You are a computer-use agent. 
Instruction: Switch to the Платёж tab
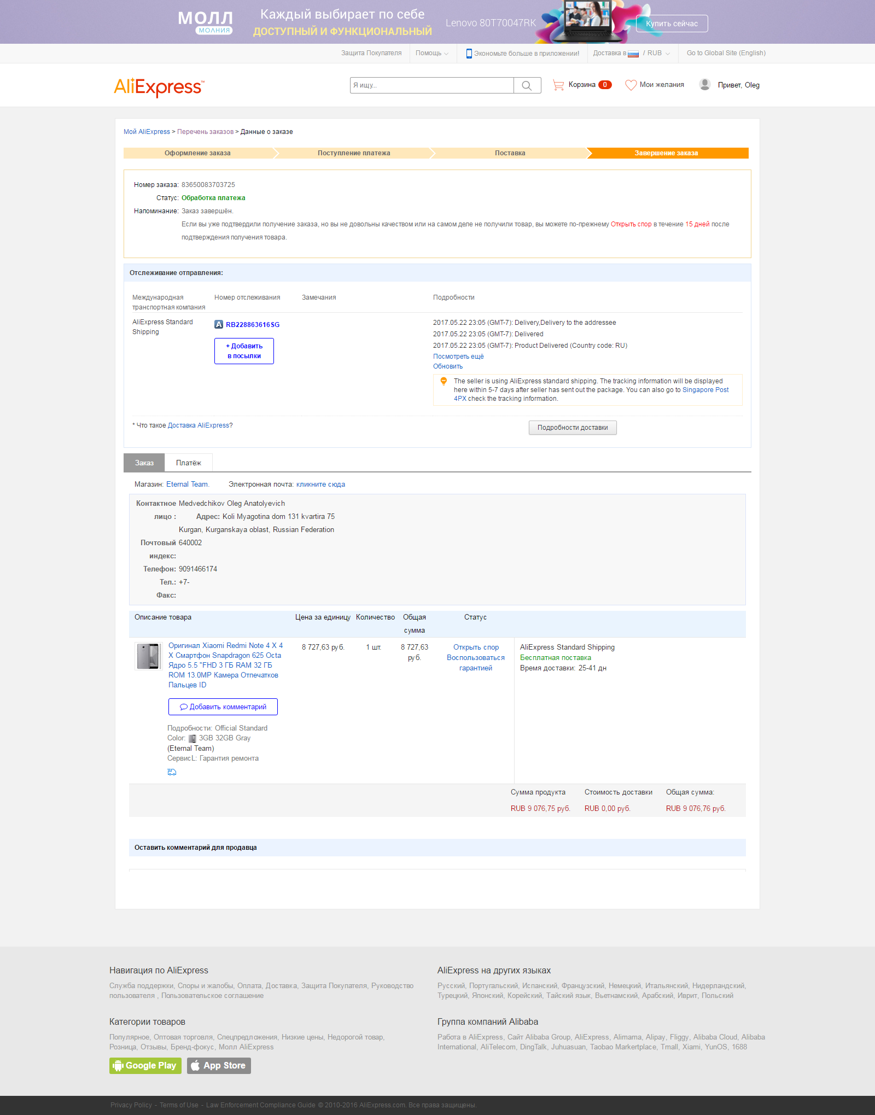[x=189, y=463]
